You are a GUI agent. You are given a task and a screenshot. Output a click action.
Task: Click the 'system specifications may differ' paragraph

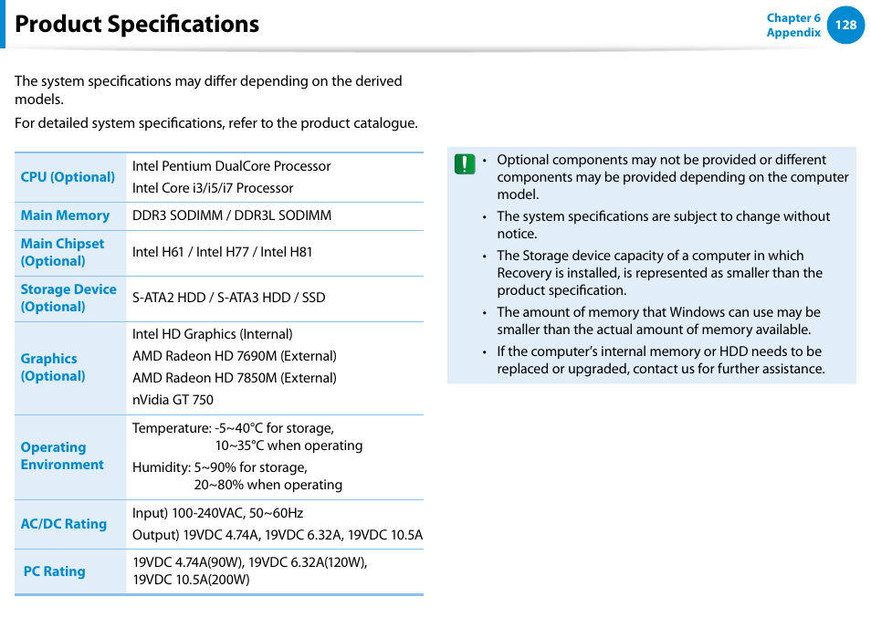pyautogui.click(x=208, y=90)
